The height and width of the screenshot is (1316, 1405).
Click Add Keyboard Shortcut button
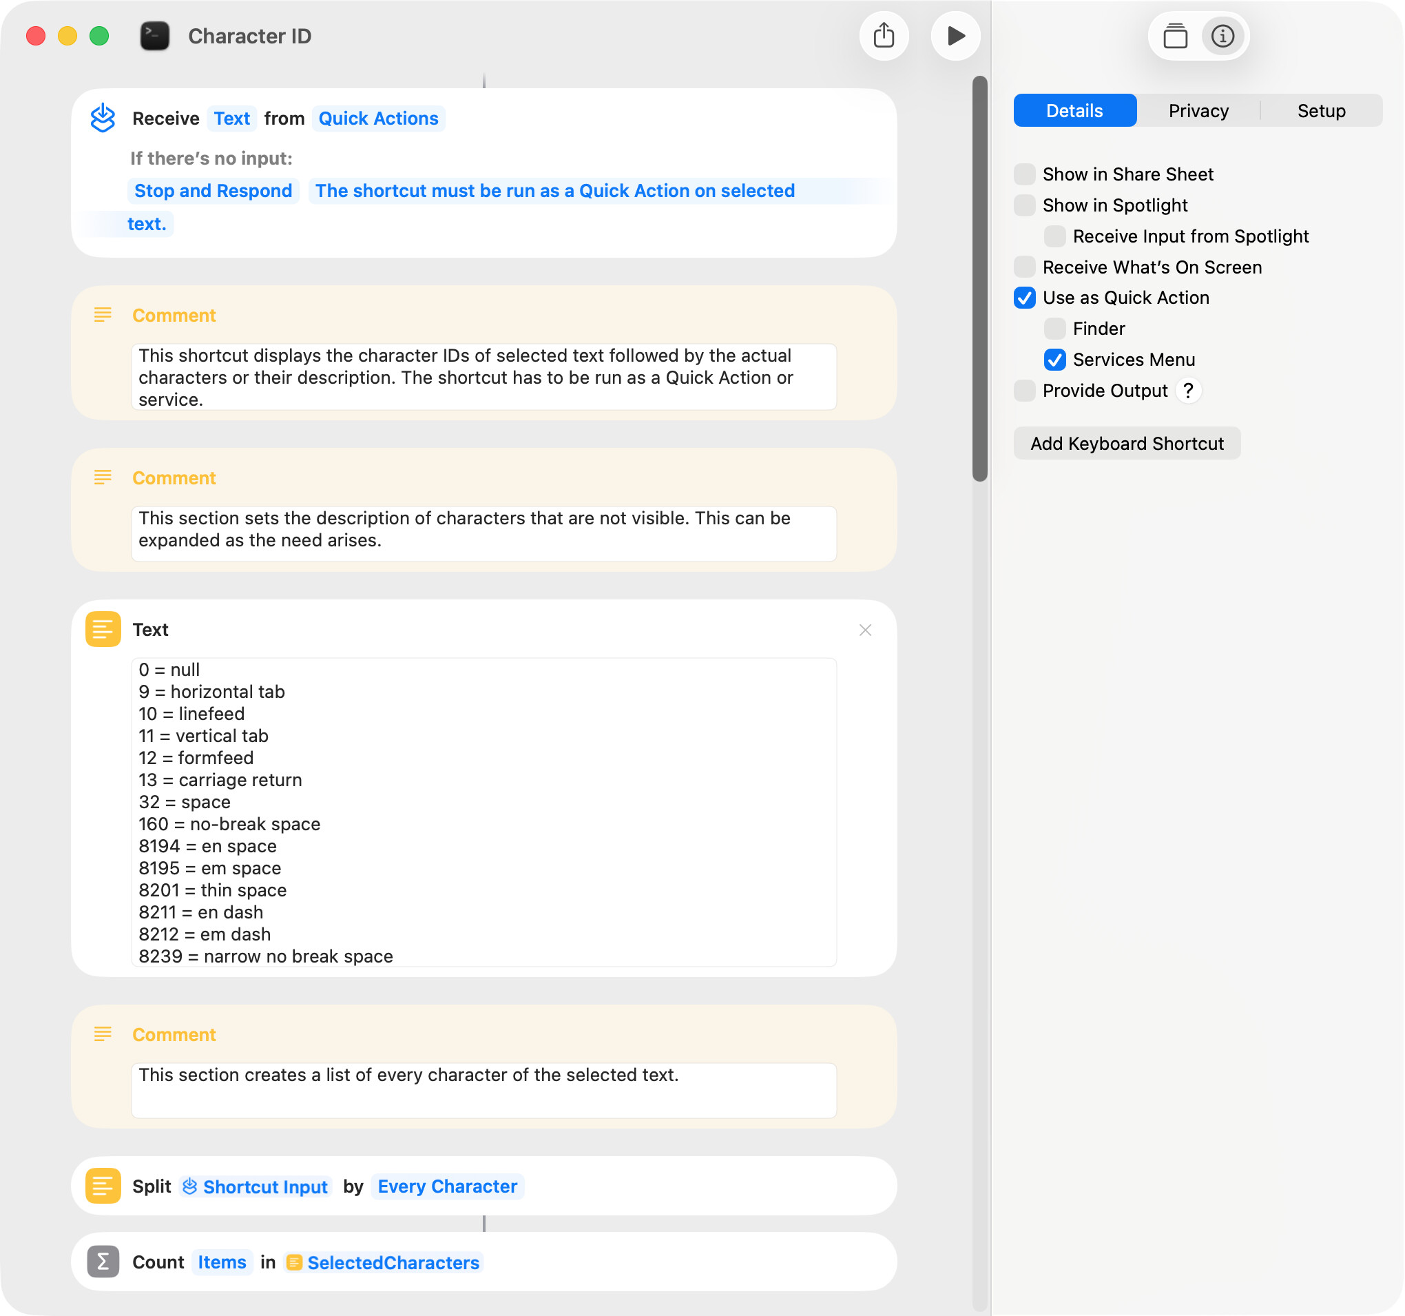1127,444
